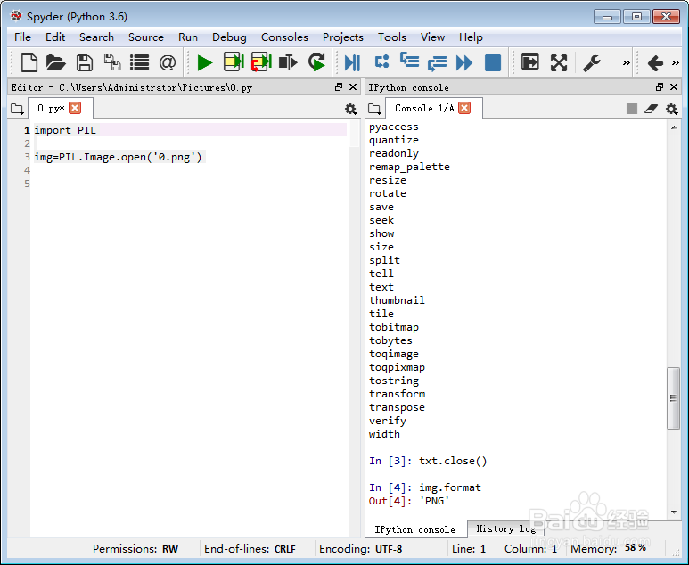Expand hidden toolbar items after the wrench icon
The image size is (689, 565).
coord(627,62)
